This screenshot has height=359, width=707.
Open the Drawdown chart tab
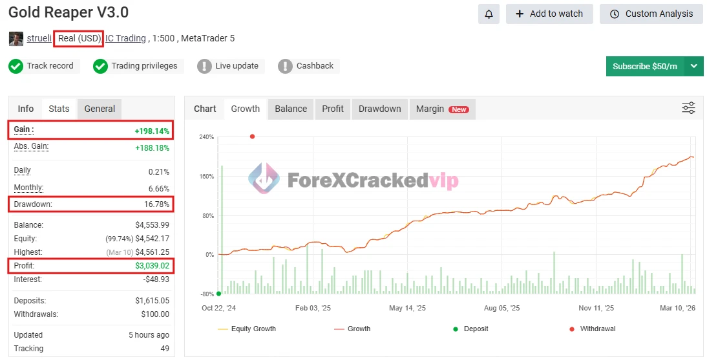pos(379,109)
